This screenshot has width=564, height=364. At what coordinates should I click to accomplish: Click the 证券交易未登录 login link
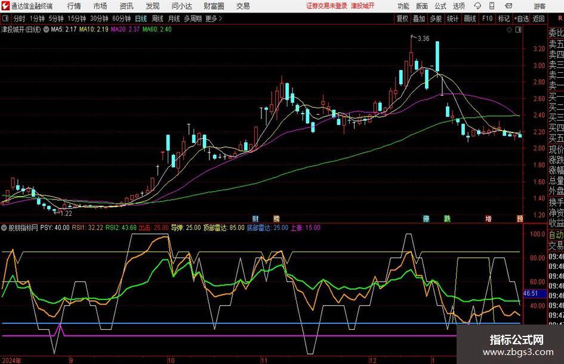point(327,6)
